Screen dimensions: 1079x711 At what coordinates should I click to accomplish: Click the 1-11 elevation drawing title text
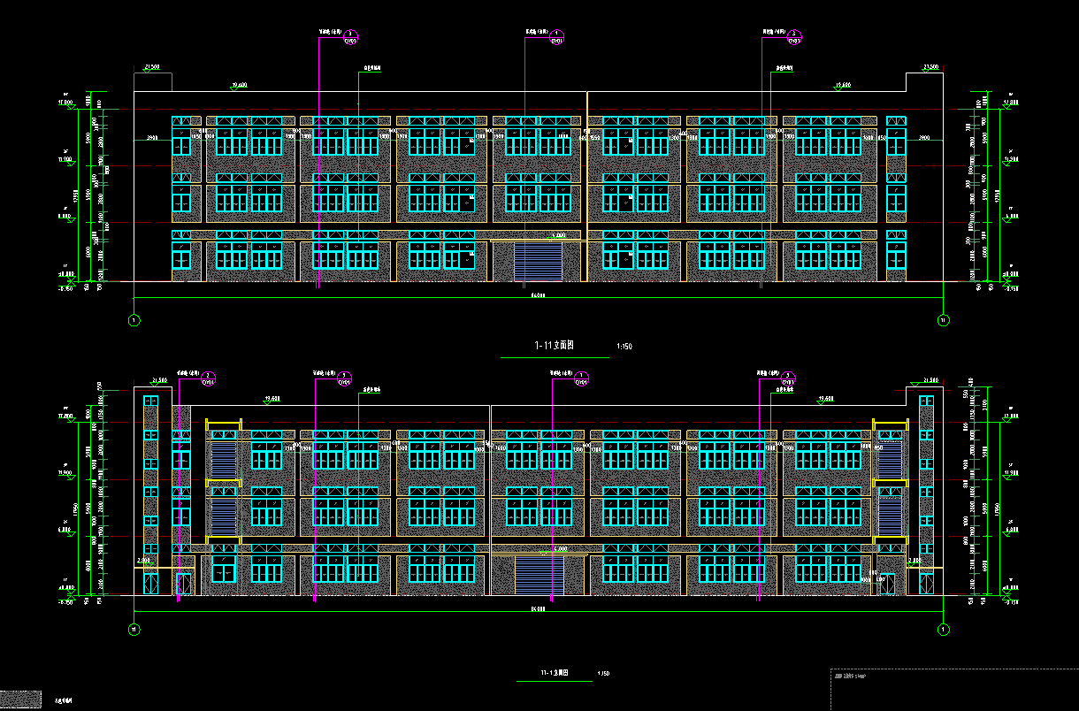(x=555, y=347)
